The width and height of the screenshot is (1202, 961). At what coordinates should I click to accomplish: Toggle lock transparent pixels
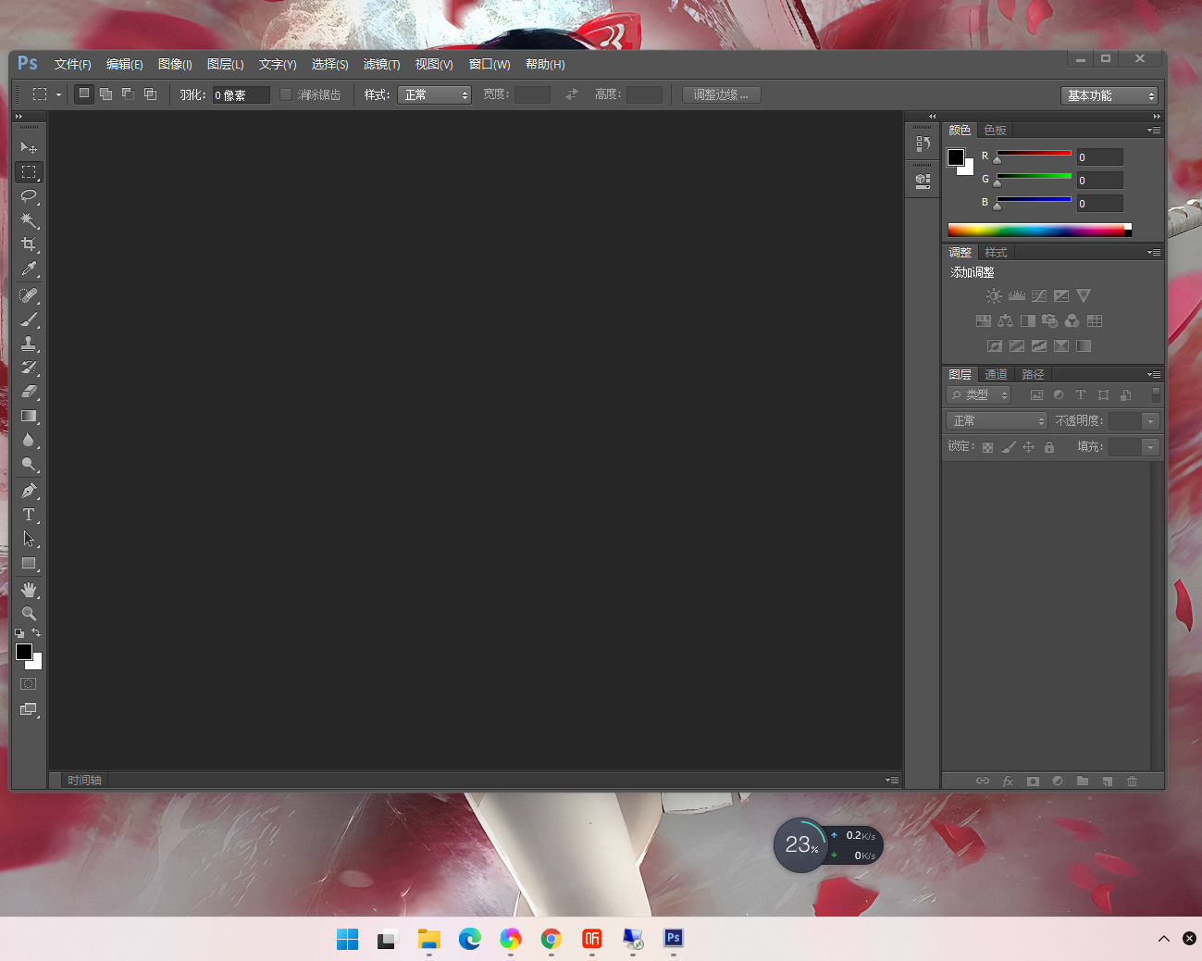987,447
